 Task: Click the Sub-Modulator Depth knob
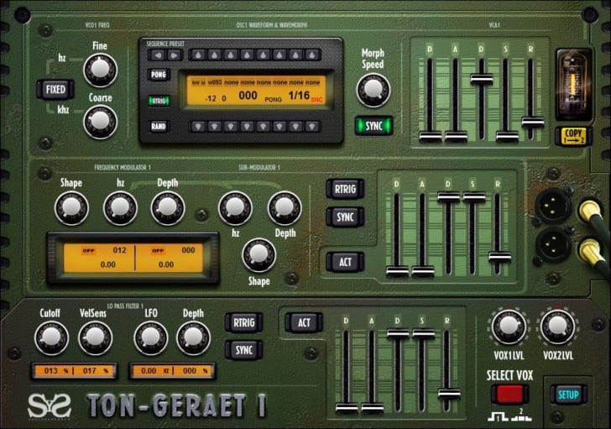pyautogui.click(x=285, y=208)
